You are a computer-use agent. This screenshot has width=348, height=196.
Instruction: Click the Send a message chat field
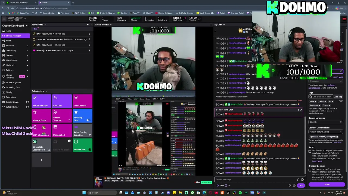pyautogui.click(x=256, y=180)
